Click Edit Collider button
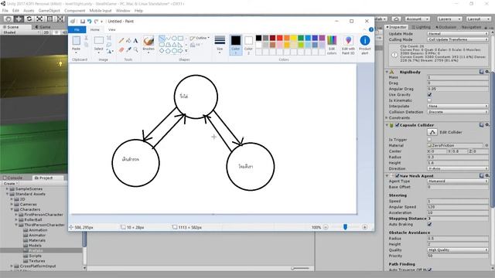495x278 pixels. tap(432, 132)
